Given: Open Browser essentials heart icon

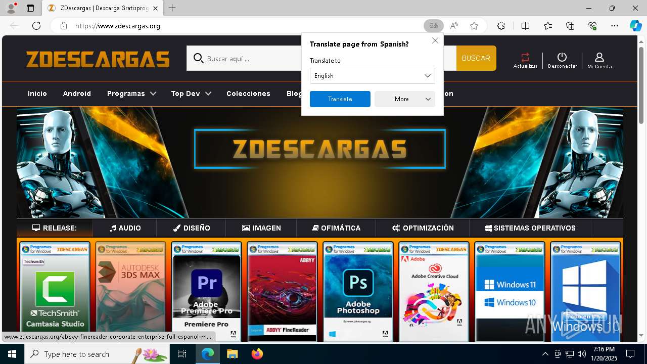Looking at the screenshot, I should point(592,26).
